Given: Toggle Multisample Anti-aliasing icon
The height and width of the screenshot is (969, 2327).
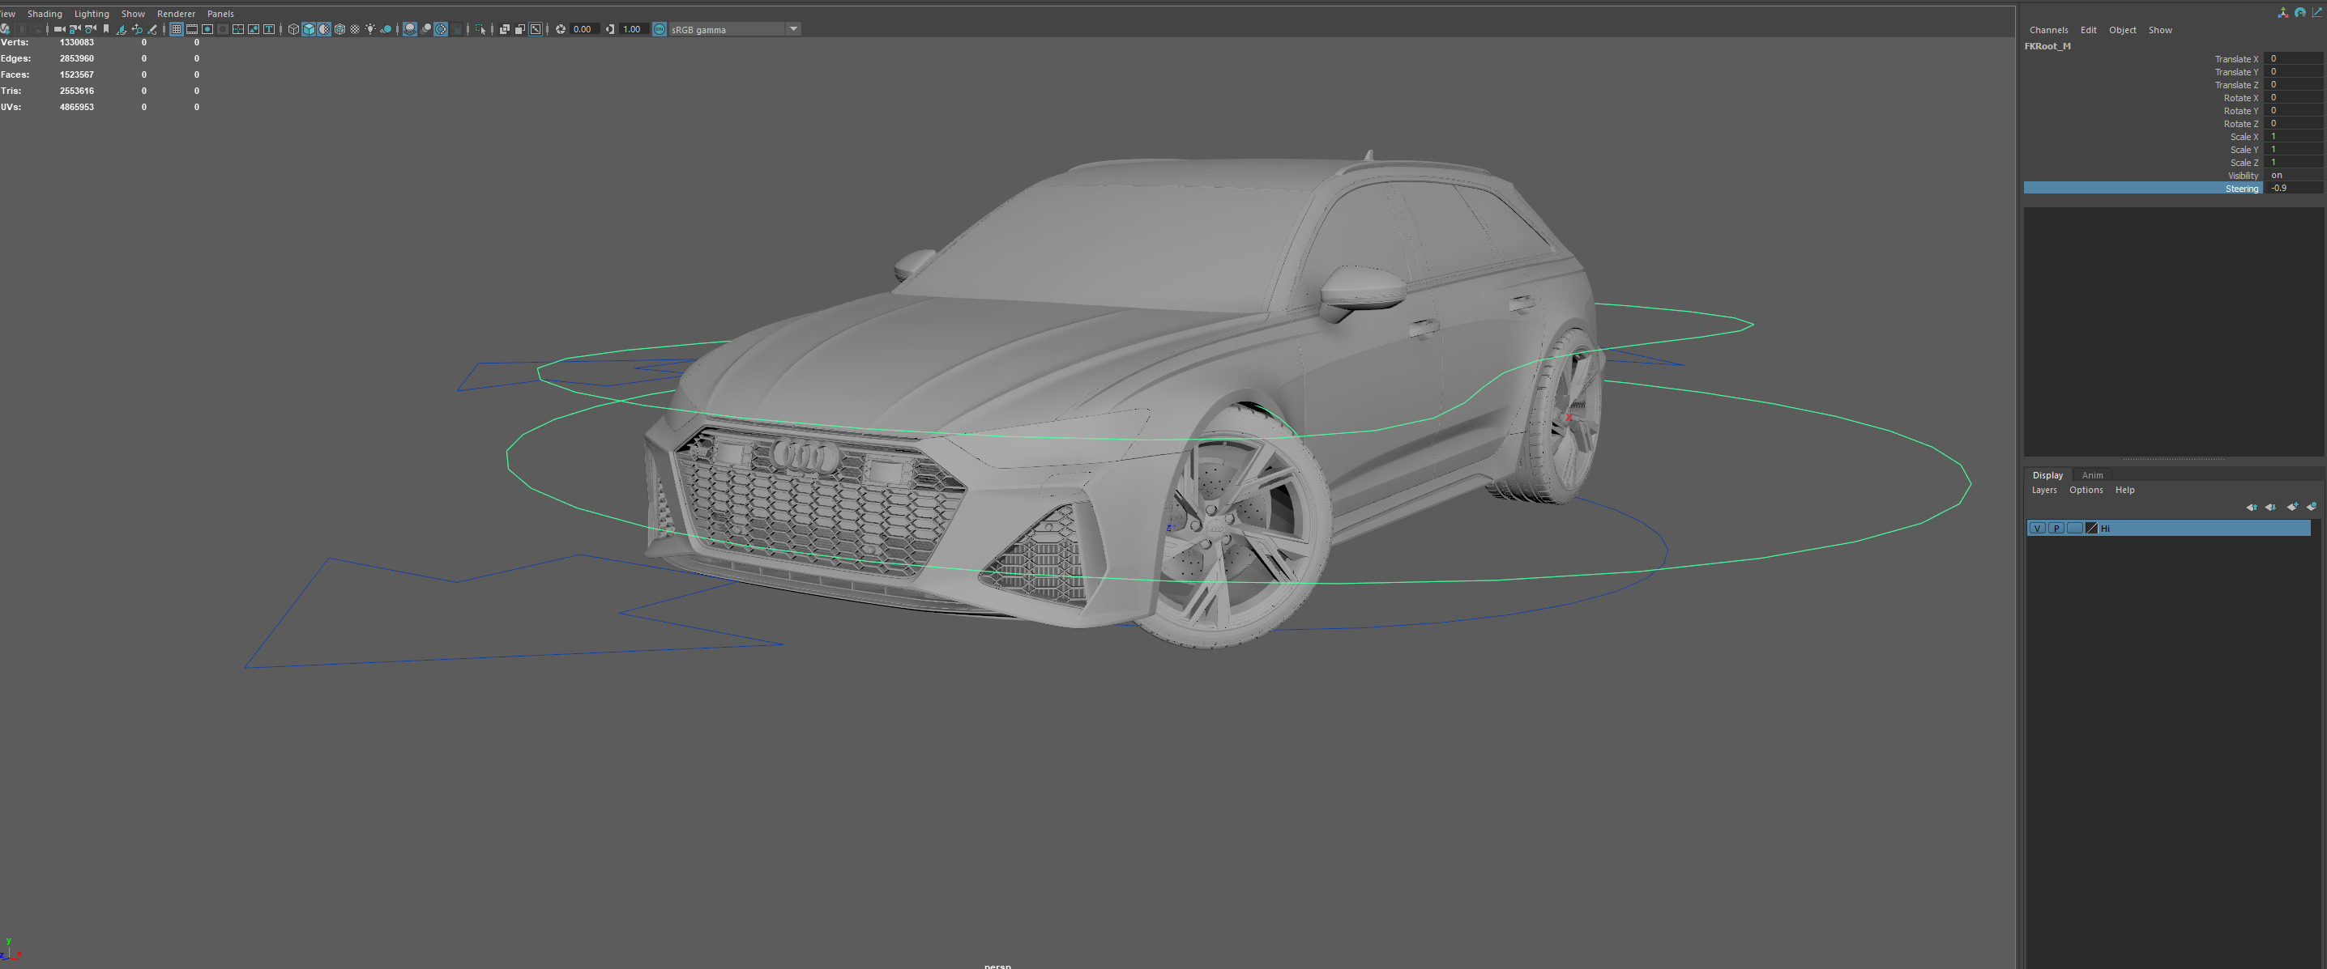Looking at the screenshot, I should (x=441, y=30).
